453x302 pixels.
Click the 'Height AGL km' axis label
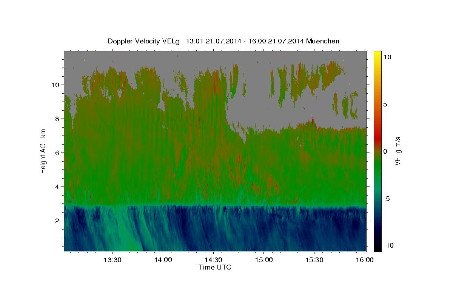point(43,151)
